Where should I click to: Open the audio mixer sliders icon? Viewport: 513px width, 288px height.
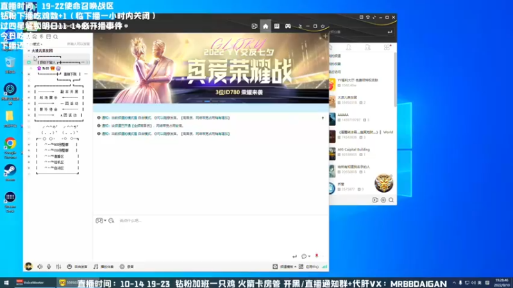pyautogui.click(x=58, y=267)
